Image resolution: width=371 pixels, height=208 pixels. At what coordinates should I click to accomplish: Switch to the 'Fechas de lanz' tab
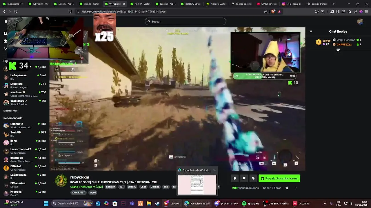pyautogui.click(x=241, y=4)
